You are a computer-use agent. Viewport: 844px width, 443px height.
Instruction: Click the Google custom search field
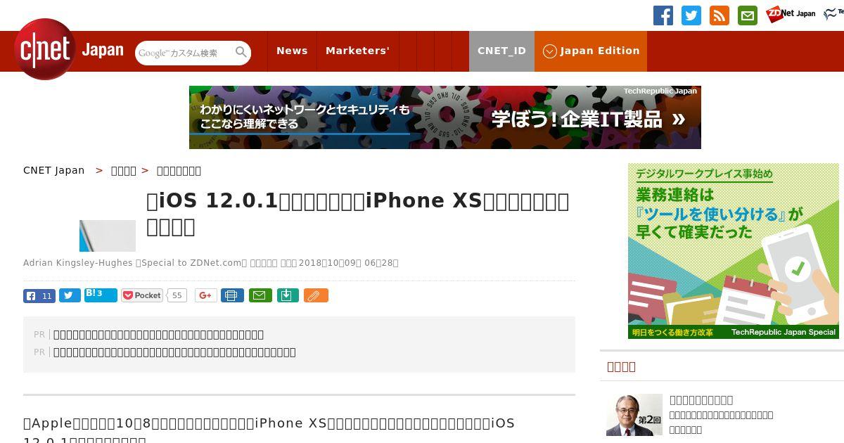tap(184, 53)
